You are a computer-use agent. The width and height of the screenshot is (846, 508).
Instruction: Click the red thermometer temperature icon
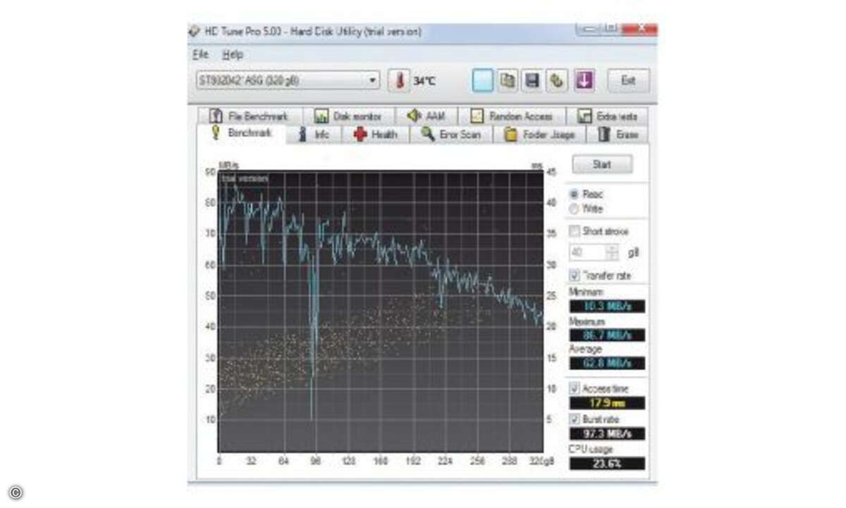(x=399, y=80)
